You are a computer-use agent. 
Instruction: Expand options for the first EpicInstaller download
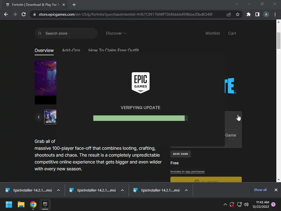pos(58,190)
